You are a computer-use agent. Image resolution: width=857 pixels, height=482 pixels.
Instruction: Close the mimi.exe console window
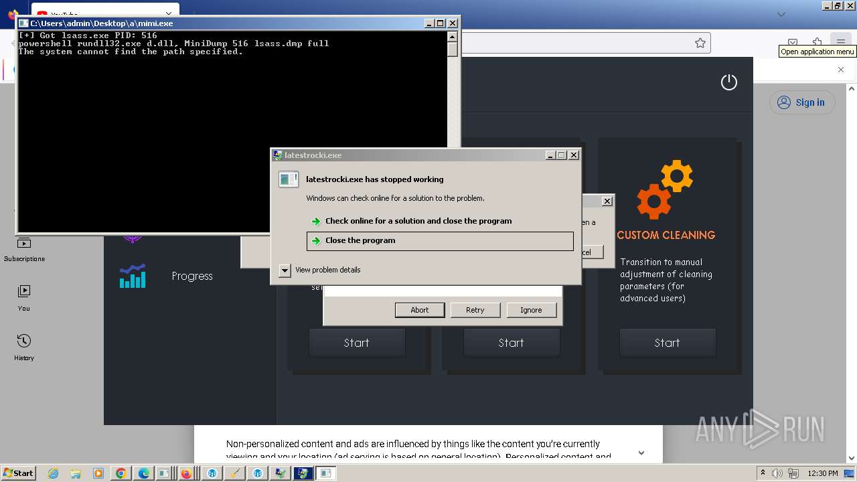(453, 23)
